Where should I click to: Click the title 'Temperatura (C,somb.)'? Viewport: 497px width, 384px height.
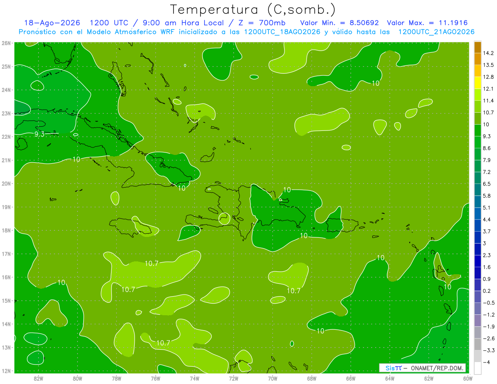[x=253, y=9]
